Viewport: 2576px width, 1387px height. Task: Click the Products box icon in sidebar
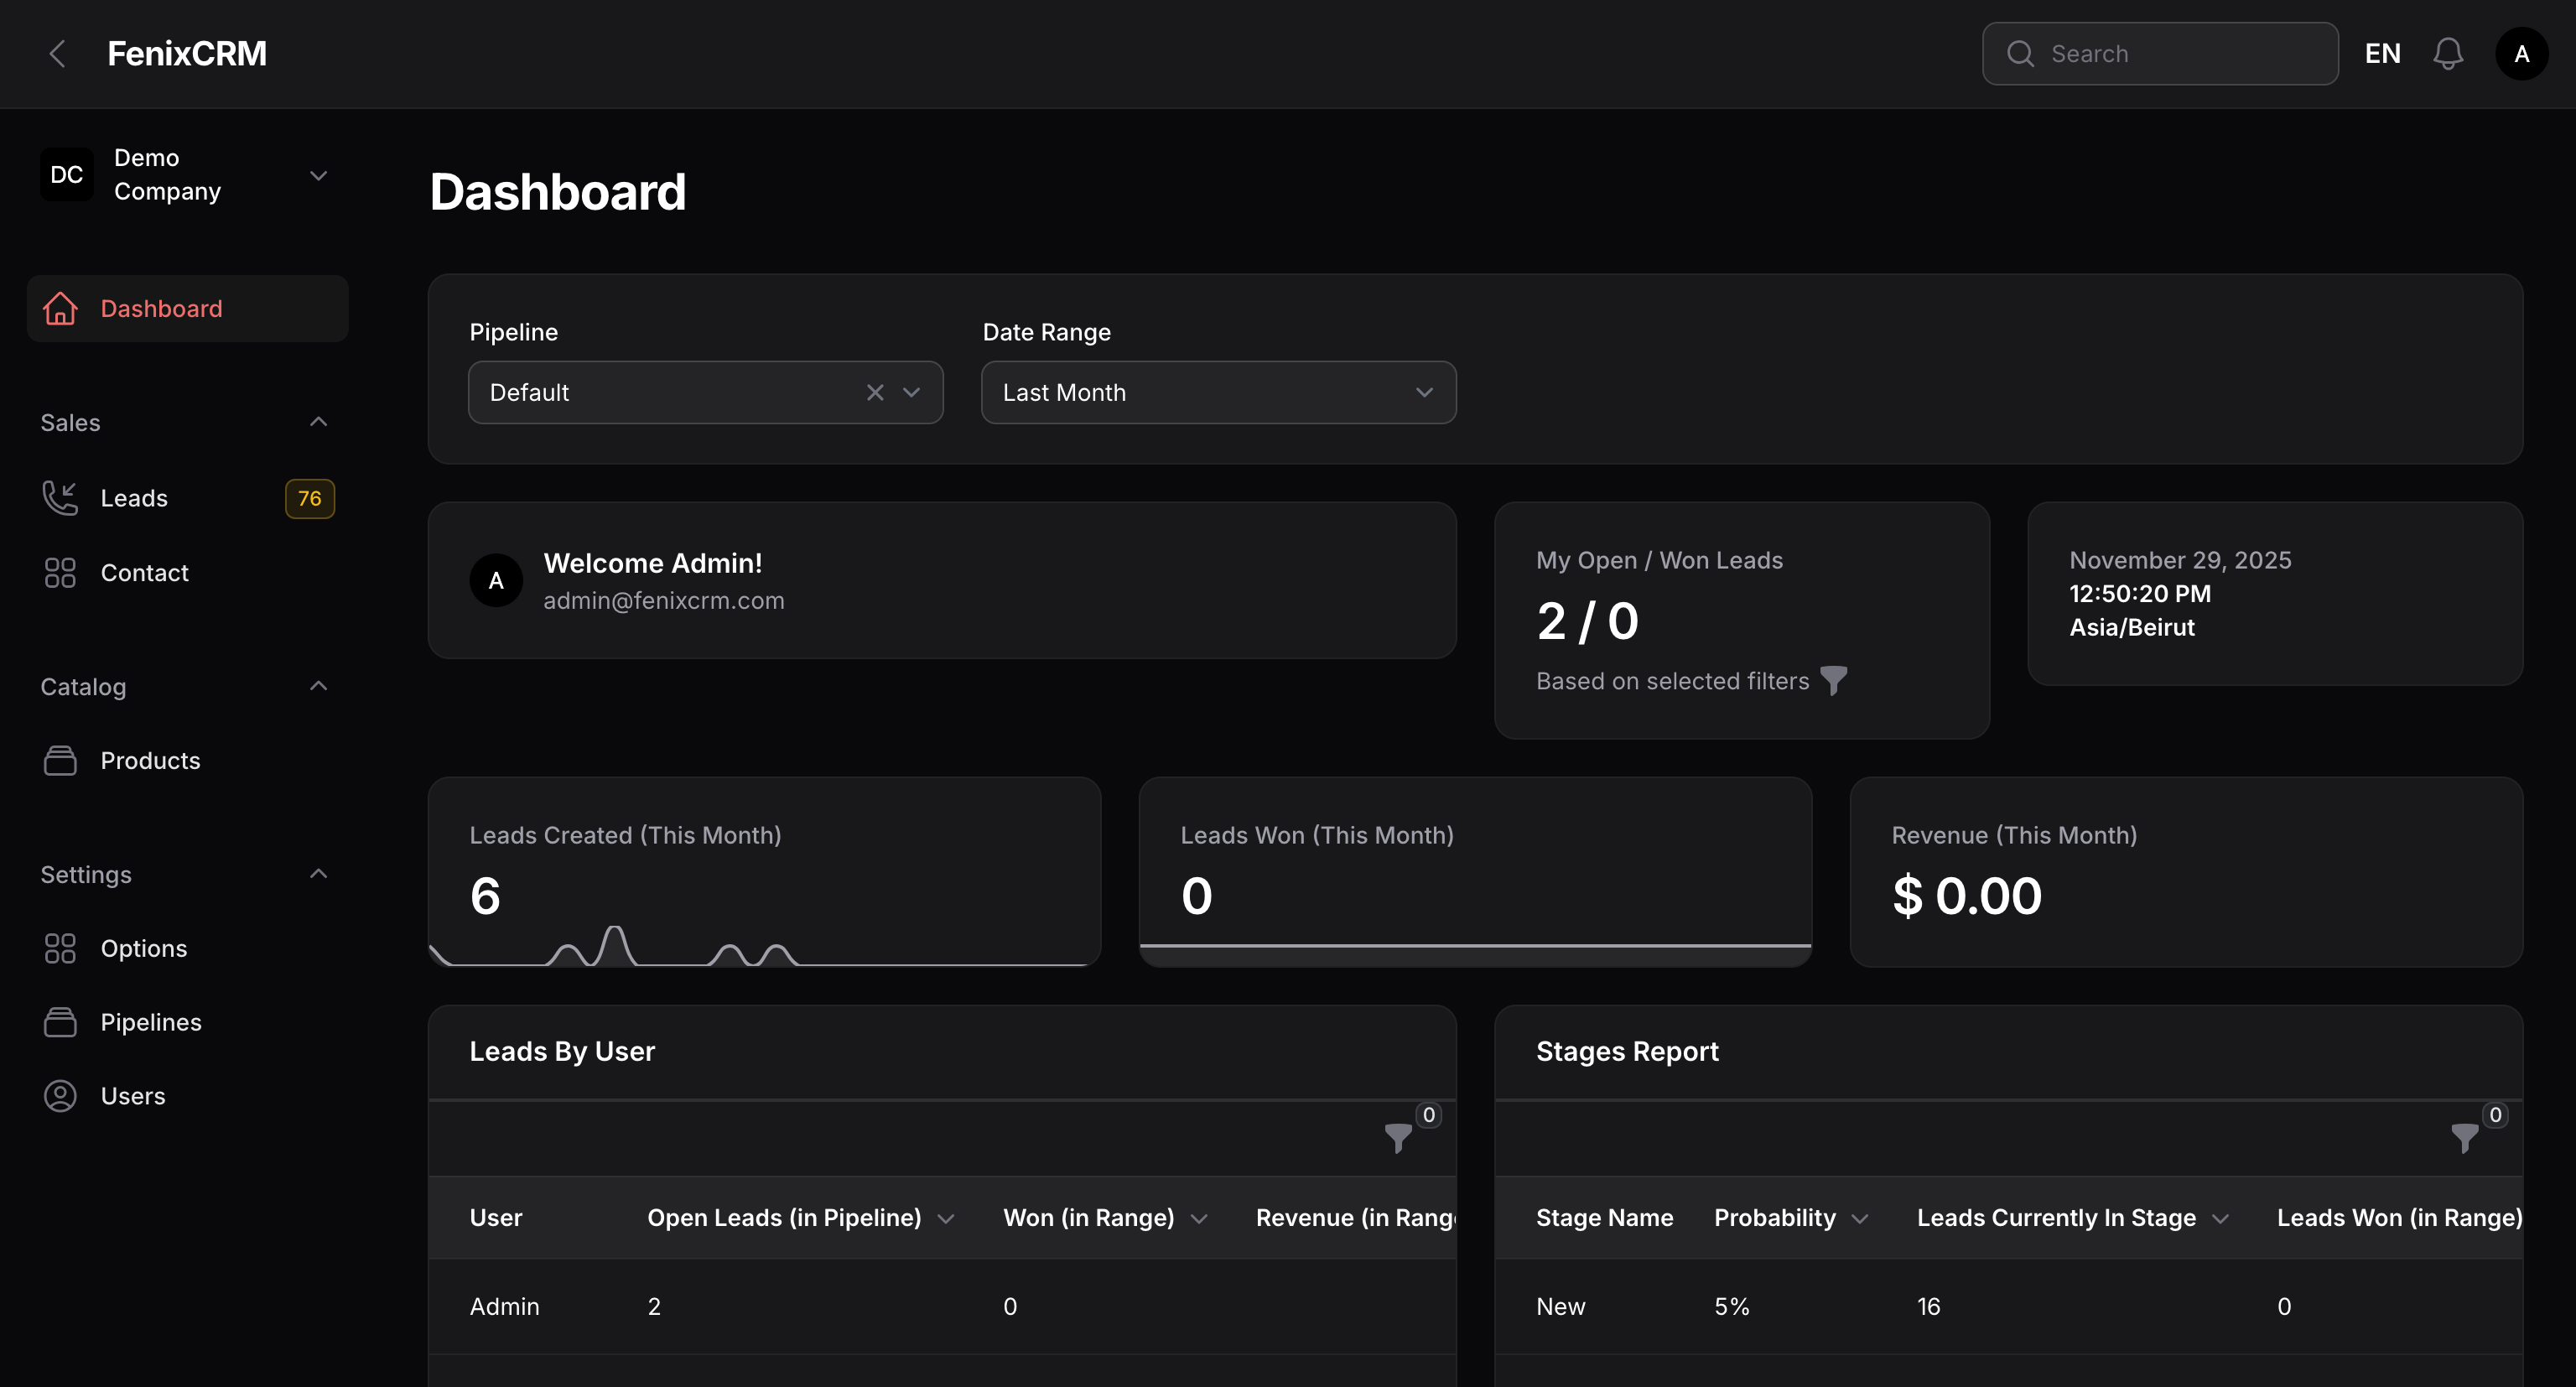click(x=60, y=761)
